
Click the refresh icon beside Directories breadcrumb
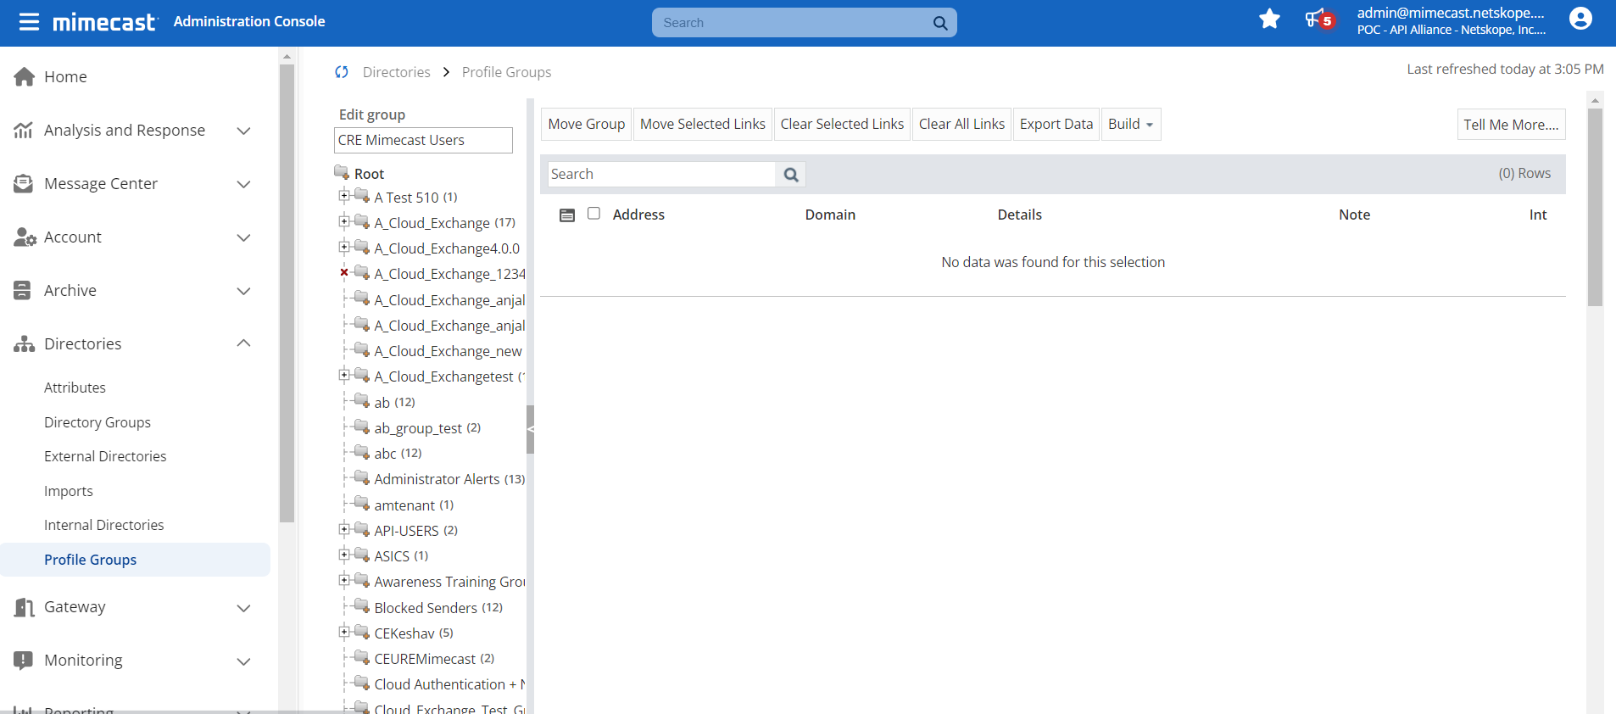tap(342, 72)
